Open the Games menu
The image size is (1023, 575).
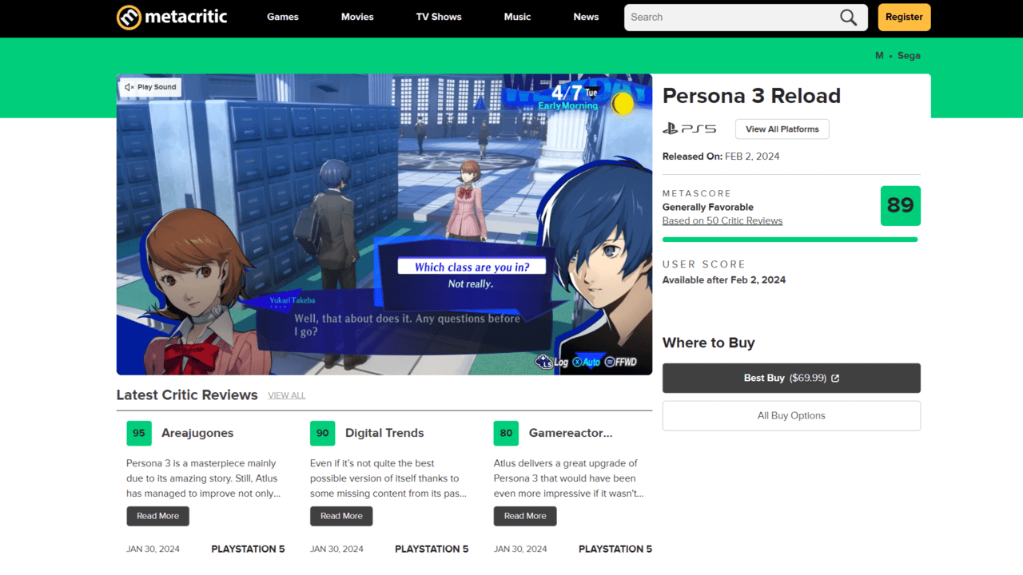tap(283, 17)
